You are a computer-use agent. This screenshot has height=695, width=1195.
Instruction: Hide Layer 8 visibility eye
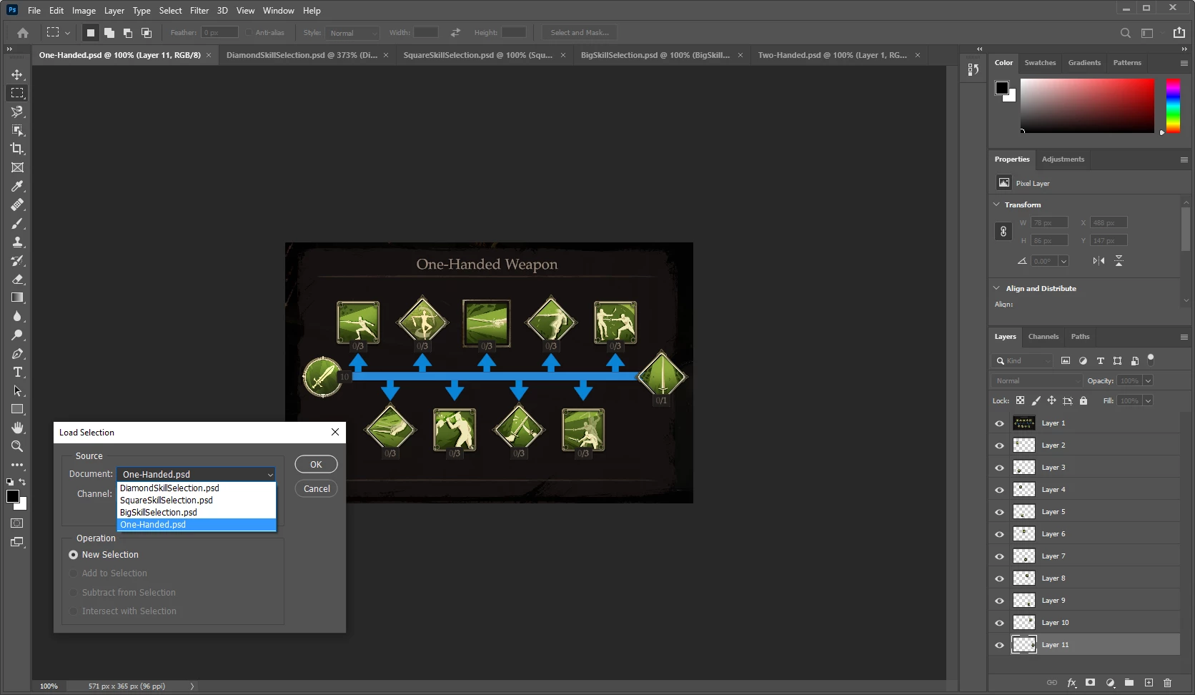point(999,578)
